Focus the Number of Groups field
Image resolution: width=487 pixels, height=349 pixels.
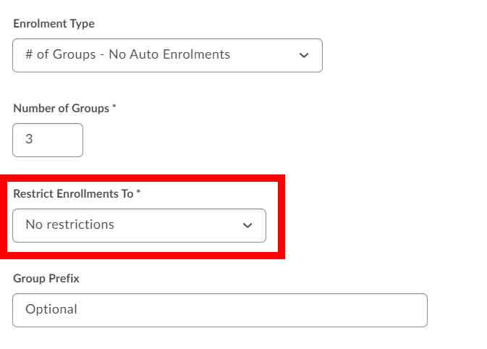48,140
